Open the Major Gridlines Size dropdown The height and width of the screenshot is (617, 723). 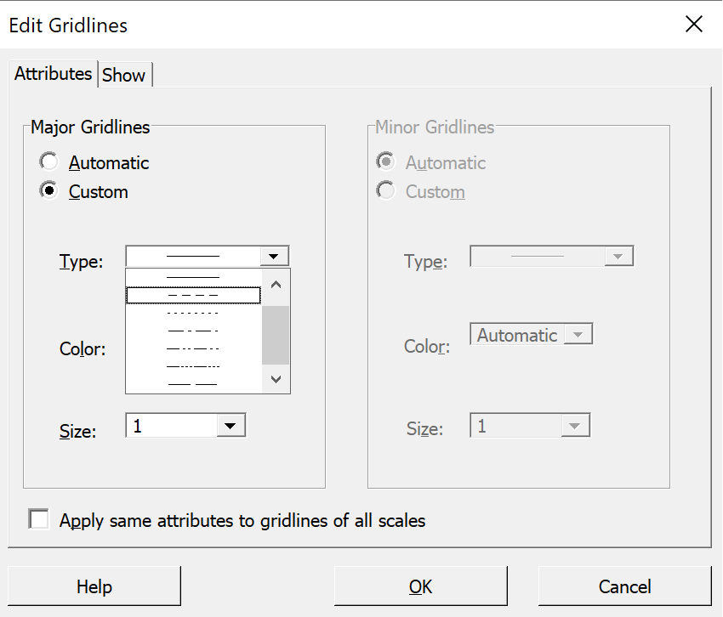(231, 426)
